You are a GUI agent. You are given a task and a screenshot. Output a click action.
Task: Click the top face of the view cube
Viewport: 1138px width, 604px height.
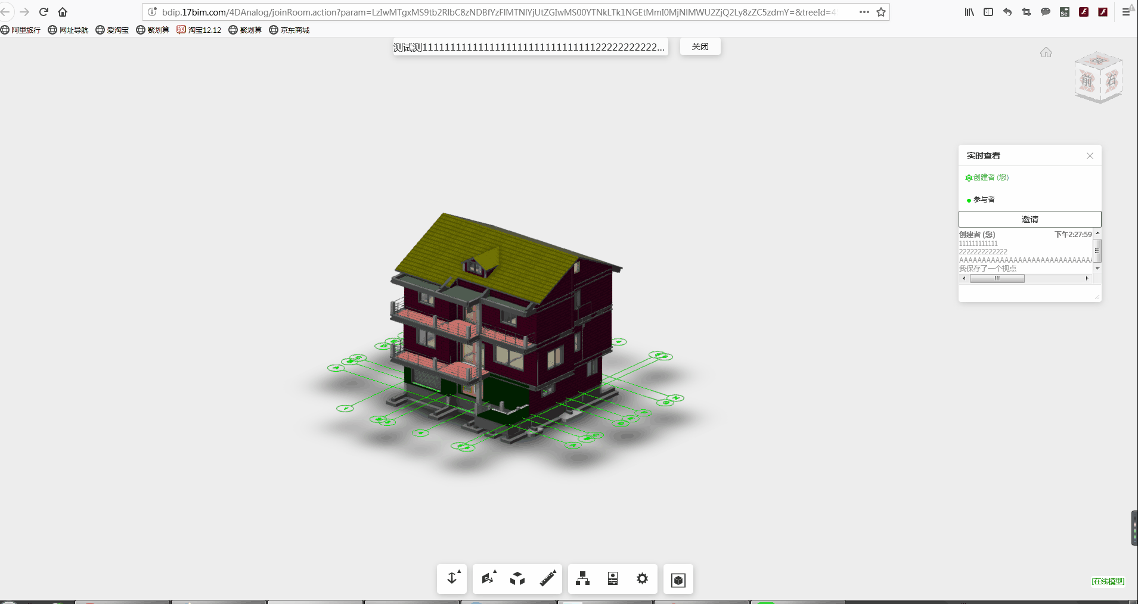click(x=1098, y=60)
